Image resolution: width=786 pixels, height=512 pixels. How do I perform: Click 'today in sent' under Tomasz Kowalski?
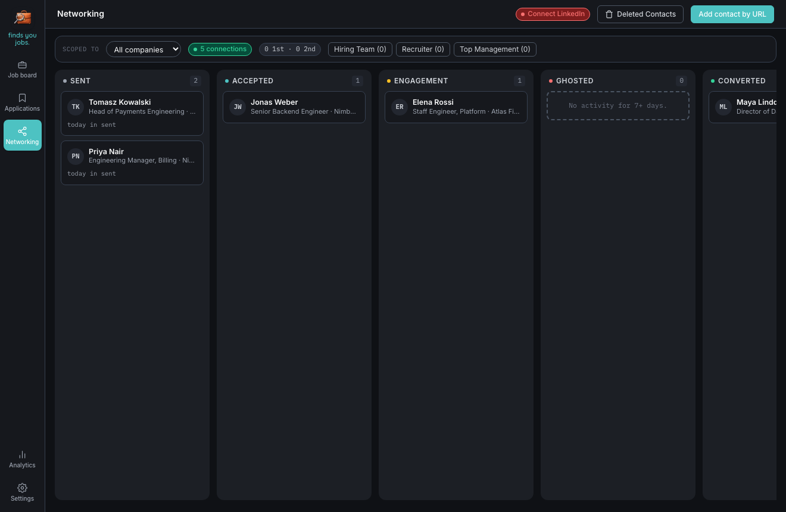coord(92,125)
